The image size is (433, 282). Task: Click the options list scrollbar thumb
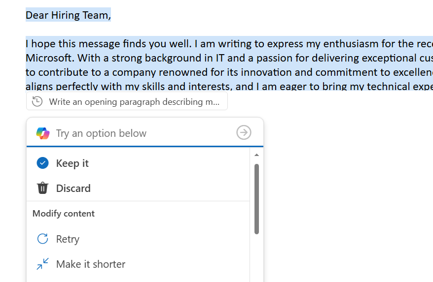point(256,199)
